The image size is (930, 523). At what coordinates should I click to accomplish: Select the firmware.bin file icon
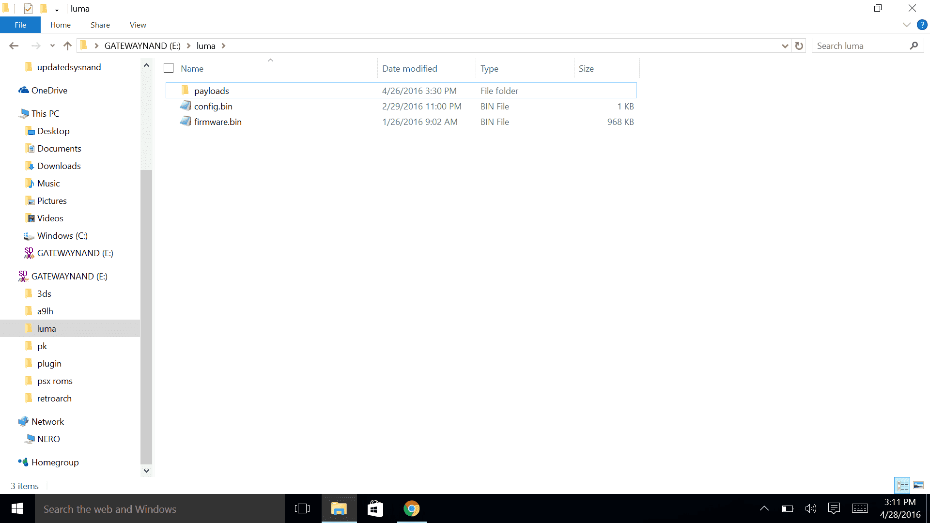point(185,122)
